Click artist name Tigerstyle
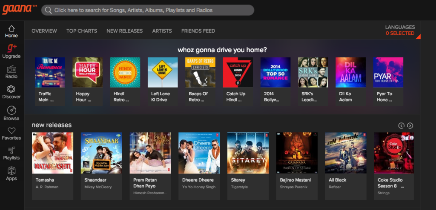This screenshot has width=436, height=210. 239,187
